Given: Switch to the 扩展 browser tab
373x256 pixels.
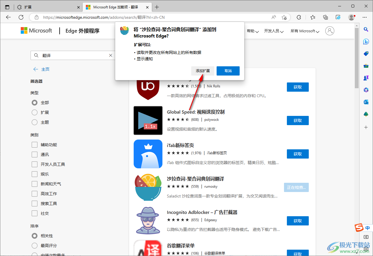Looking at the screenshot, I should [48, 7].
